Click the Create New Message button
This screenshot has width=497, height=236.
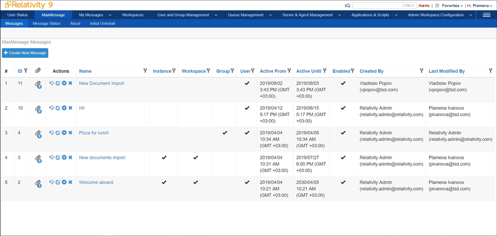pos(25,53)
